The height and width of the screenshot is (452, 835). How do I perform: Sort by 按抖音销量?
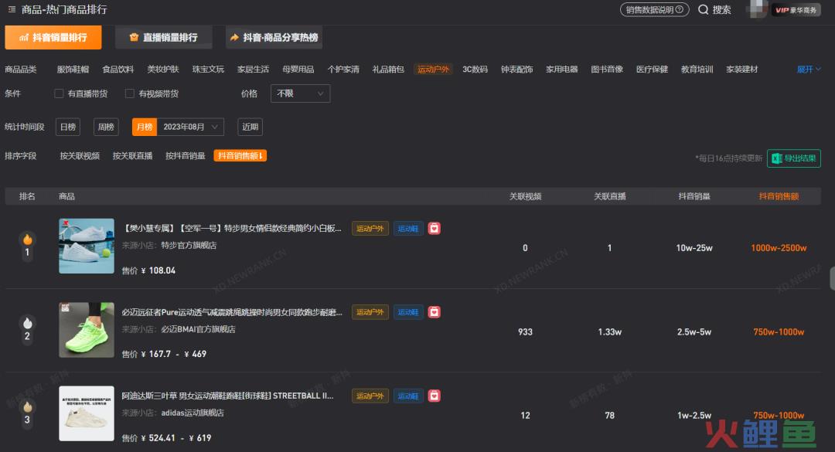click(x=186, y=156)
